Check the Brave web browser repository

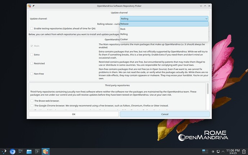(x=32, y=101)
